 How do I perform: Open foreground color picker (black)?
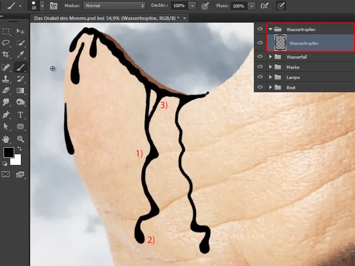pos(8,152)
